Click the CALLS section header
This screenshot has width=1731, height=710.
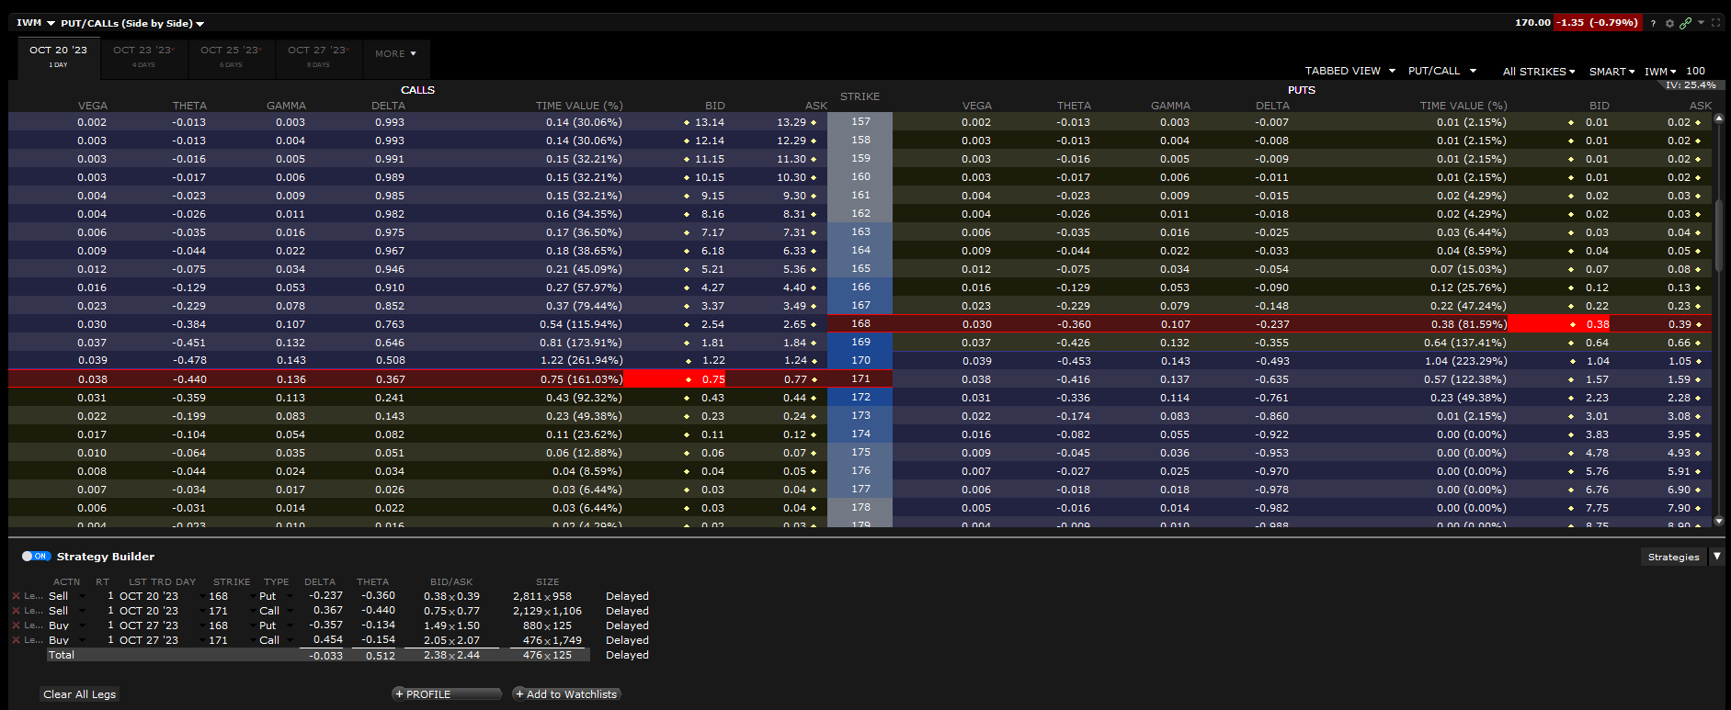point(417,90)
